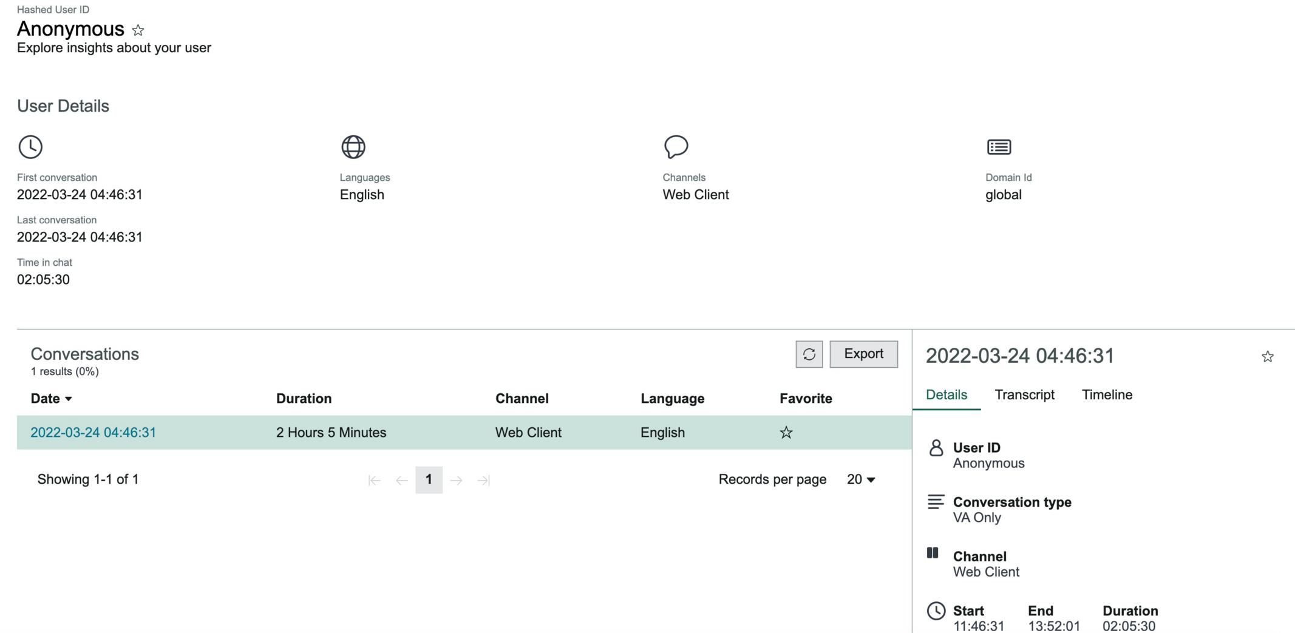Click the 'Web Client' cell in conversation row

528,433
